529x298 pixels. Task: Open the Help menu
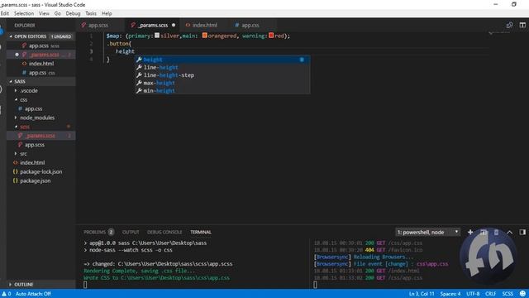107,13
